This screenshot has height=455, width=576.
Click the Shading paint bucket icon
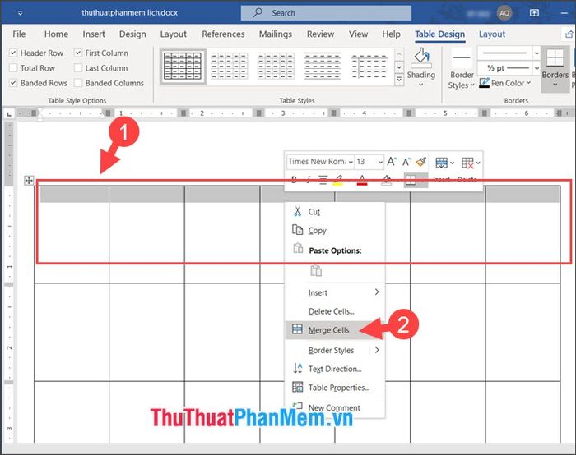pos(421,57)
